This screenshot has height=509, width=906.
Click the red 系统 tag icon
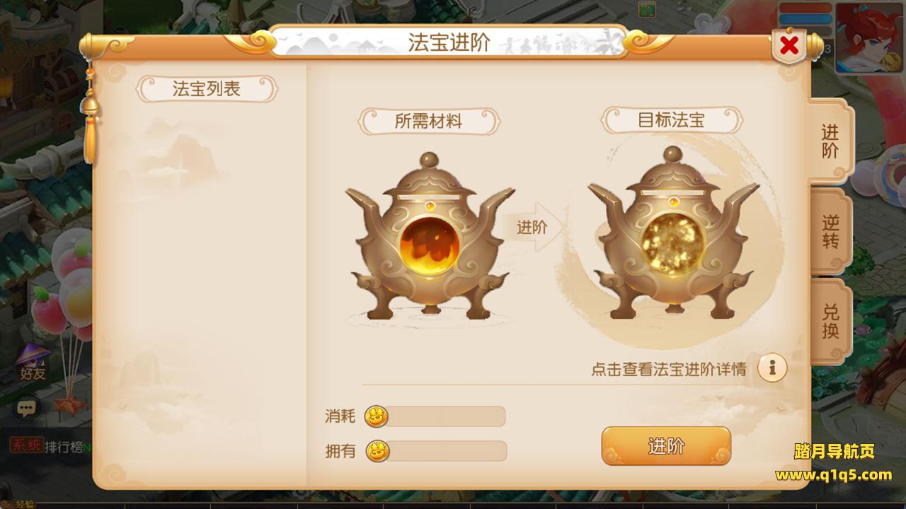[25, 445]
